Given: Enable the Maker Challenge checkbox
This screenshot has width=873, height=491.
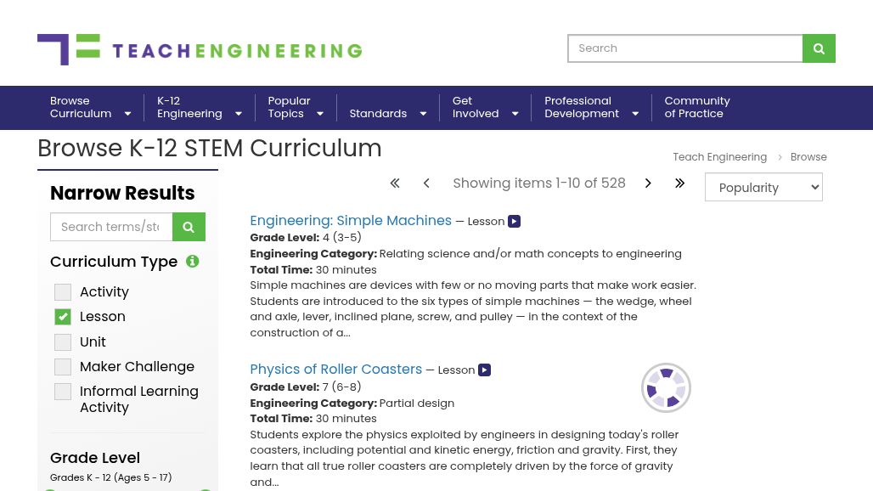Looking at the screenshot, I should 63,367.
